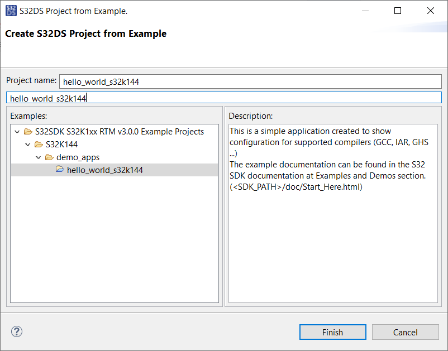The height and width of the screenshot is (351, 448).
Task: Click the S32DS logo in title bar
Action: point(11,11)
